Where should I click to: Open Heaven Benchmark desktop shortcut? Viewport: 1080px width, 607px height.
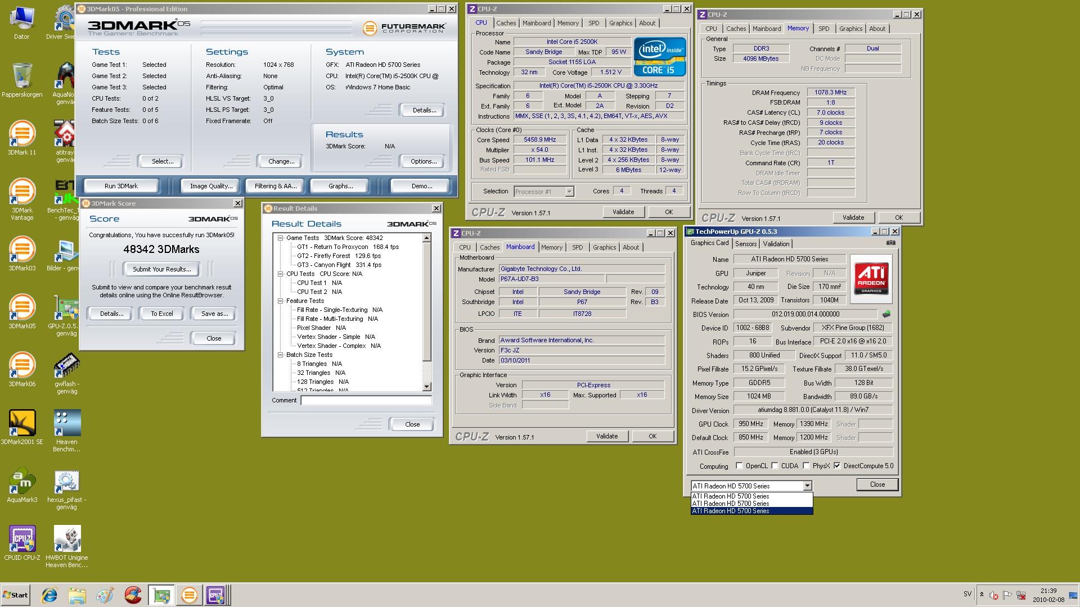pyautogui.click(x=66, y=431)
